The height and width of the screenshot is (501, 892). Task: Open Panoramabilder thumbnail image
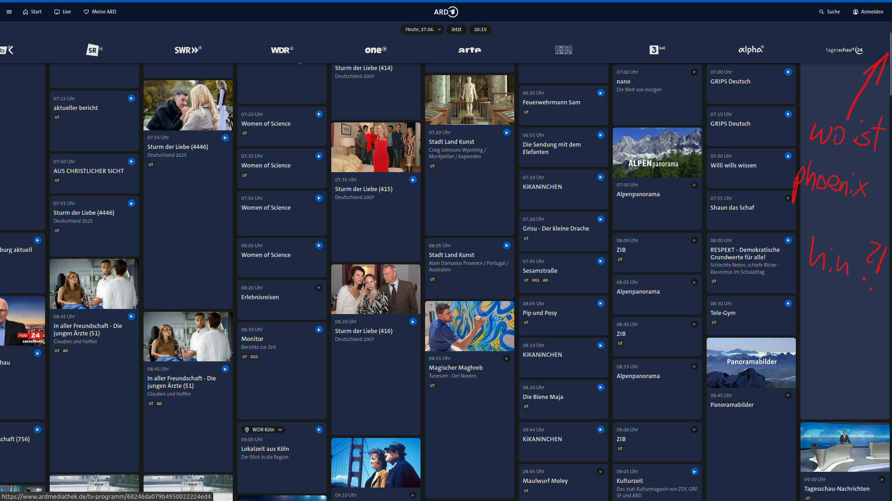(751, 363)
